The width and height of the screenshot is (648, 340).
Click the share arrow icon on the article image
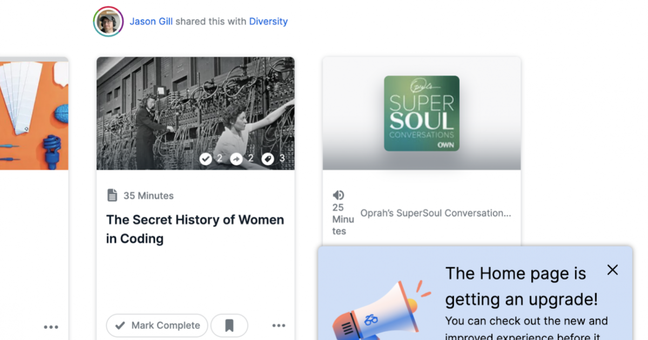coord(237,159)
